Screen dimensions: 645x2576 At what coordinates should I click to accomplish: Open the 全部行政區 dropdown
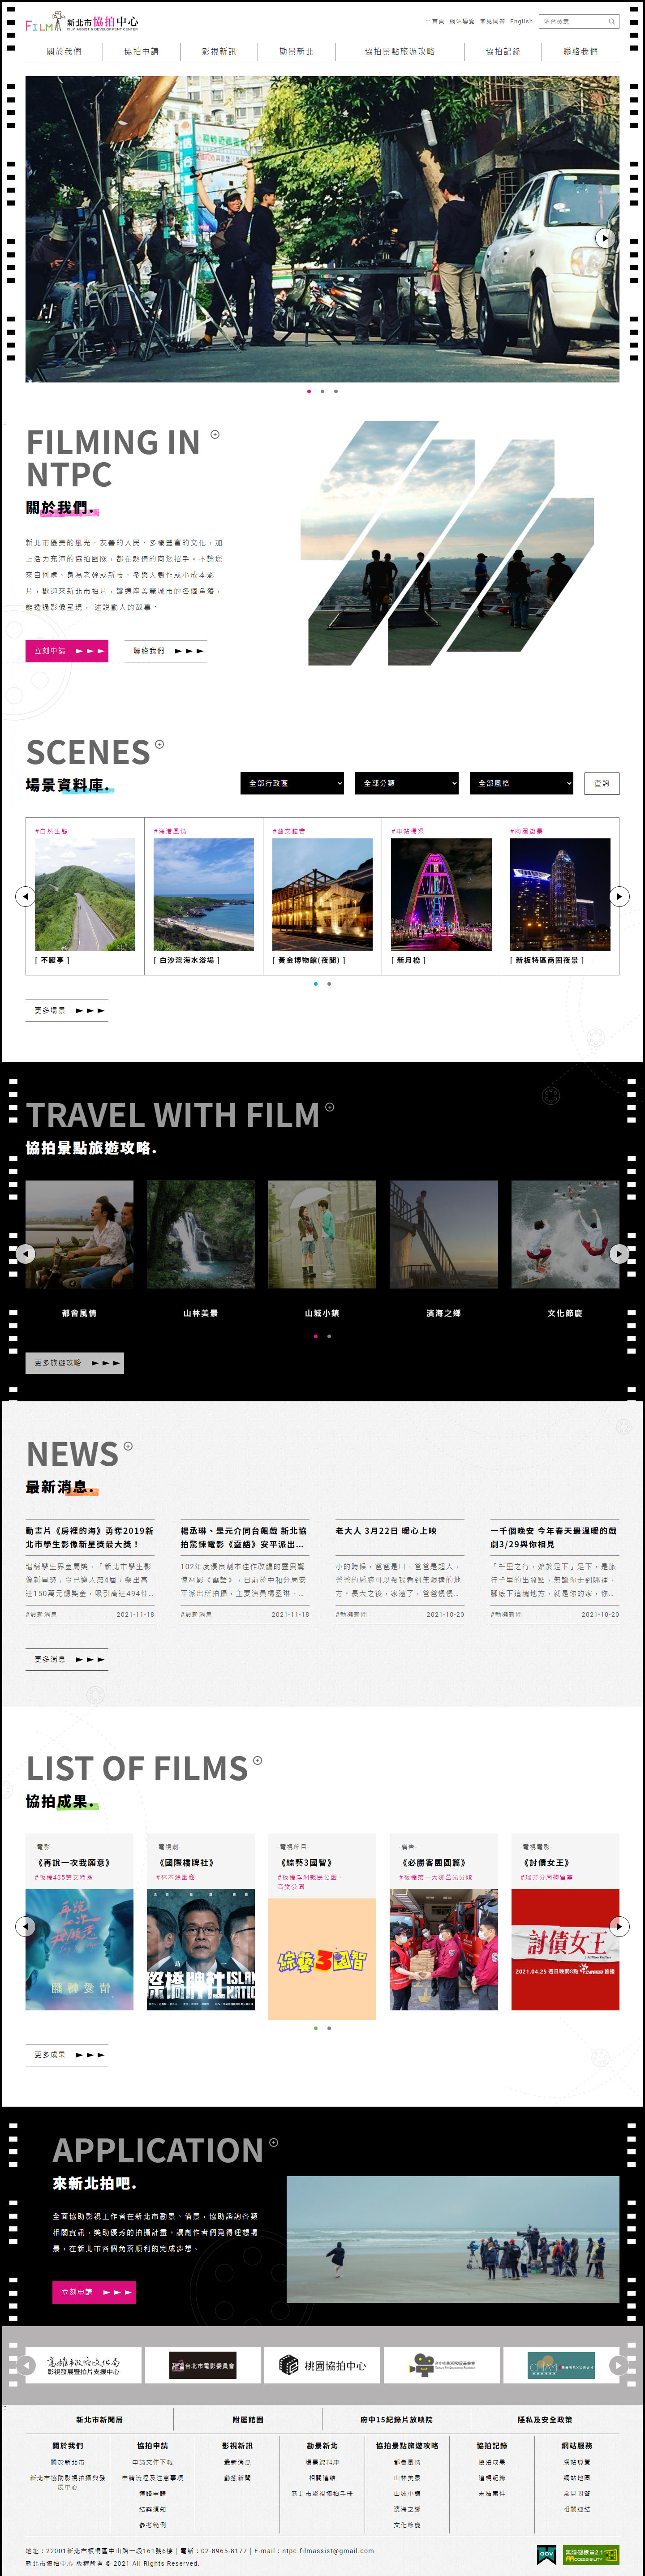pyautogui.click(x=292, y=783)
